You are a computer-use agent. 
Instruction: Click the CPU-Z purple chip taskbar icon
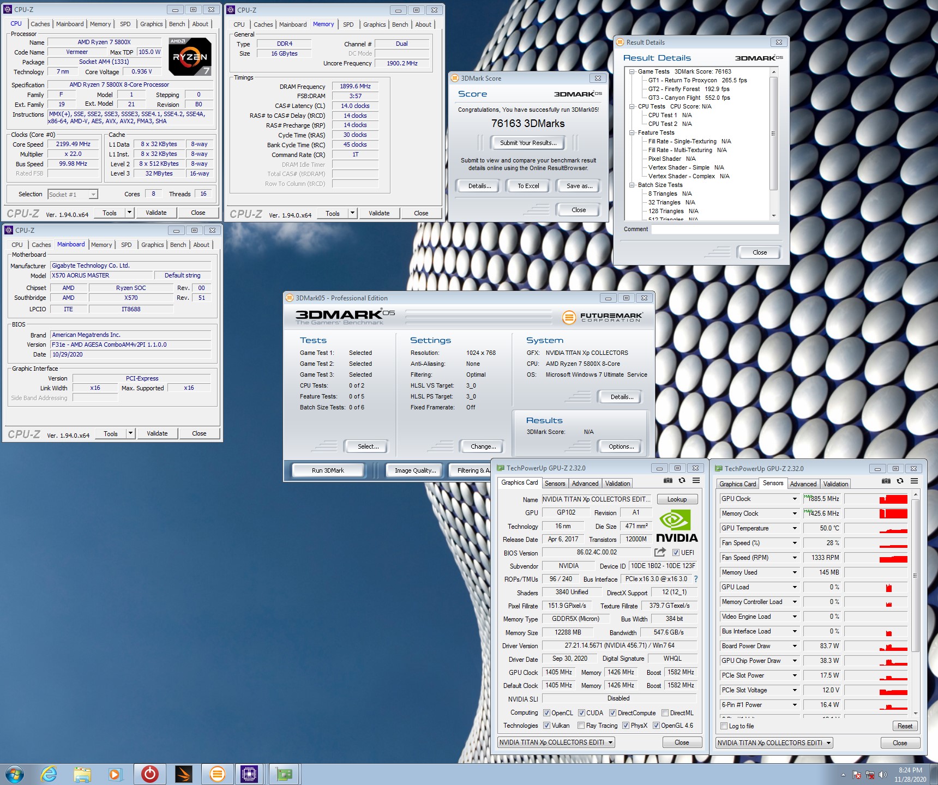point(249,774)
